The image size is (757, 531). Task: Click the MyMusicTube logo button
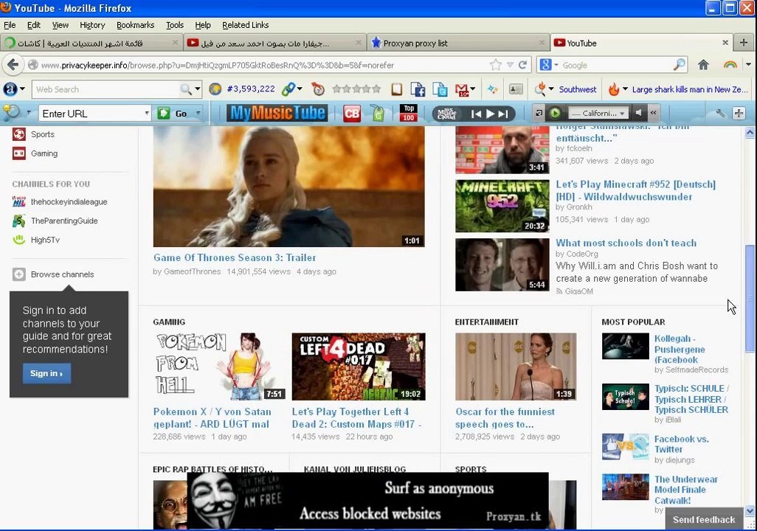click(x=277, y=113)
